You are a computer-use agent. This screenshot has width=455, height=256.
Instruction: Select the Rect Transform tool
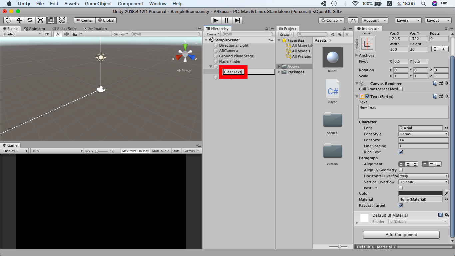pyautogui.click(x=51, y=20)
